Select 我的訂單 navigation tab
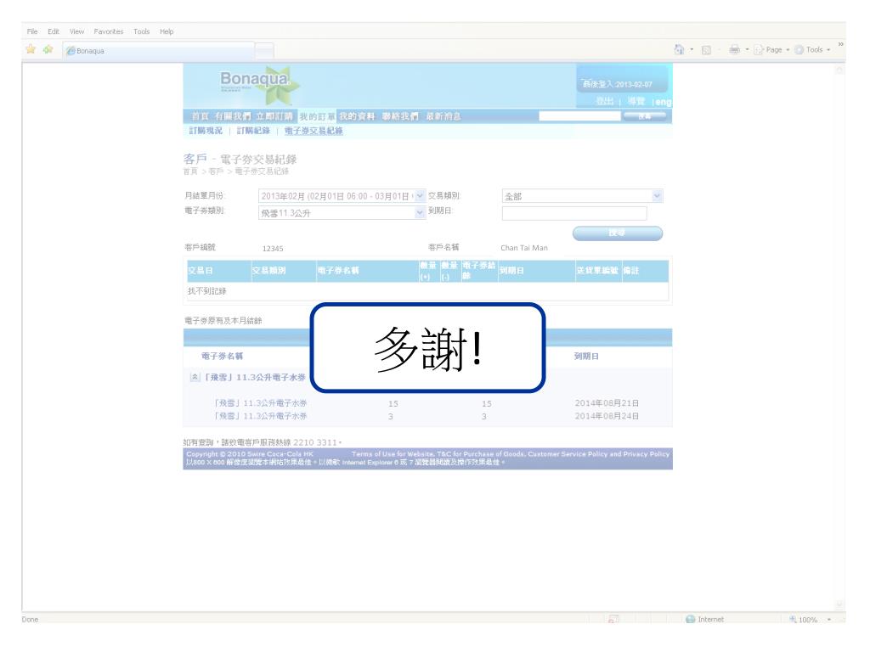 click(x=317, y=116)
